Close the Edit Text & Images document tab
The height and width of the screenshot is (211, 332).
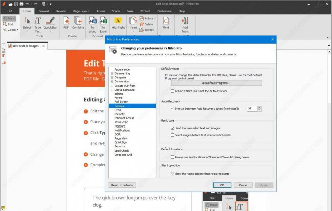(x=43, y=46)
